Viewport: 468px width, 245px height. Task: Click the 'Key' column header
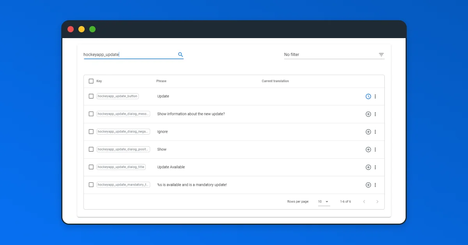[x=99, y=81]
